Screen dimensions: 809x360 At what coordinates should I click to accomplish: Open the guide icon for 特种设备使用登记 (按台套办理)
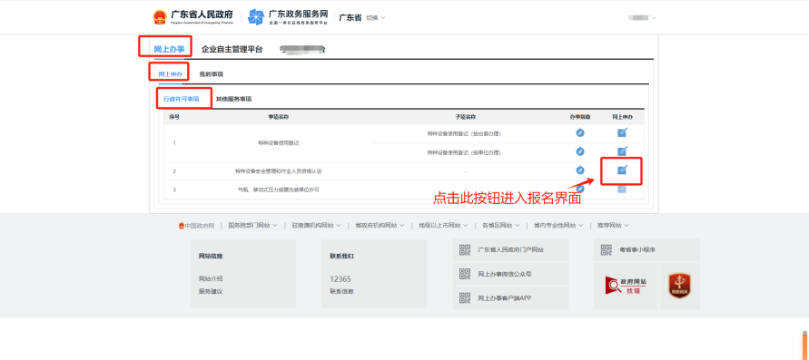click(x=580, y=133)
